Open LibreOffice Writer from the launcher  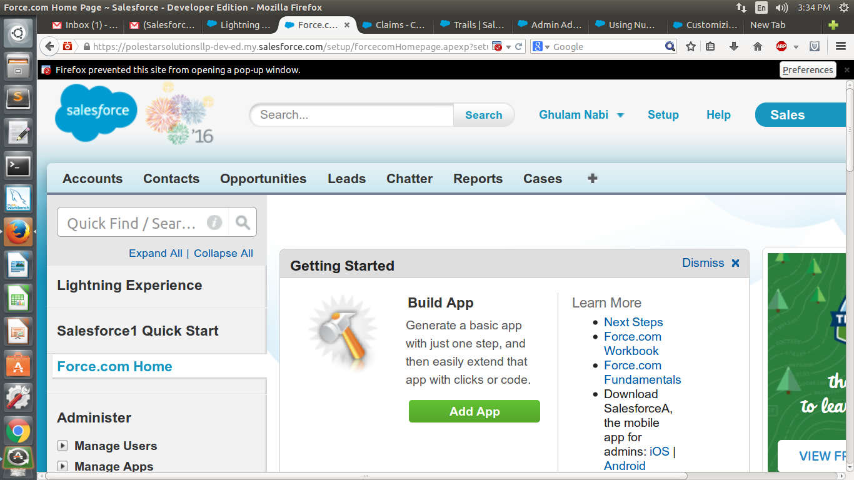click(18, 265)
